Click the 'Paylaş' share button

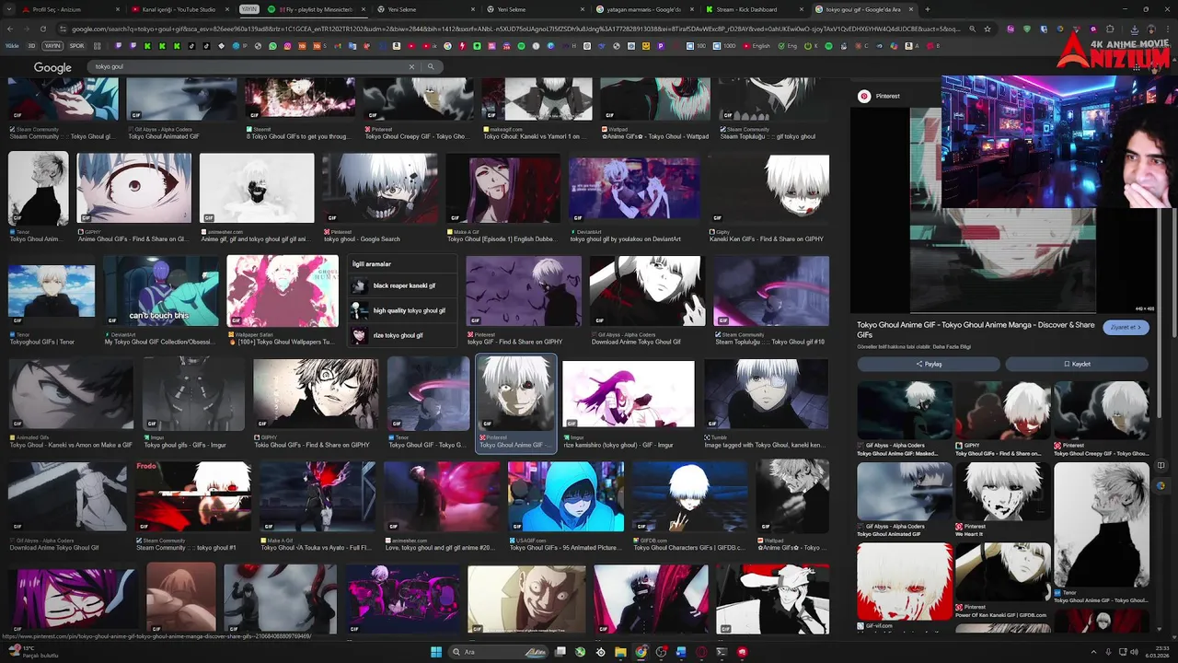point(929,364)
